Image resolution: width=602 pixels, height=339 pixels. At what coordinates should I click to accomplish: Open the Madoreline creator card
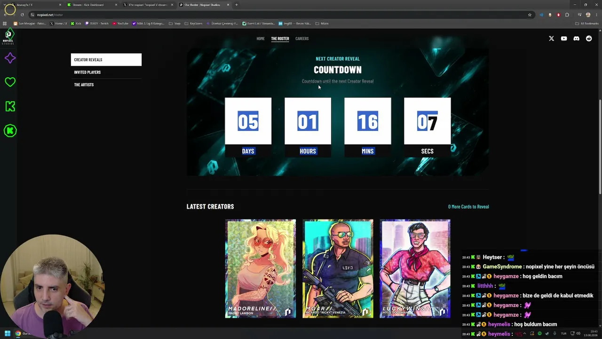(x=261, y=269)
